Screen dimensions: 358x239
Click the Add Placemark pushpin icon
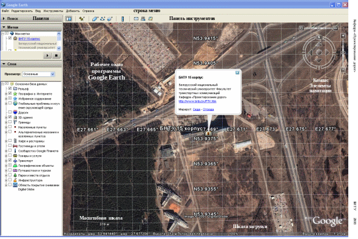click(81, 19)
